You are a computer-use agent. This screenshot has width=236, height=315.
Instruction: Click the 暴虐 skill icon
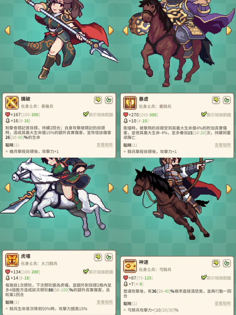[x=130, y=102]
